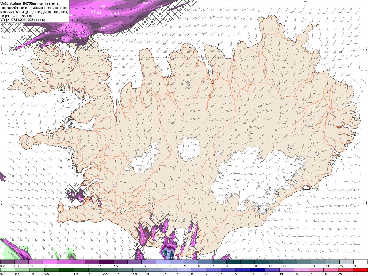
Task: Click the pale grey snow swatch between 25 and 30
Action: (346, 262)
